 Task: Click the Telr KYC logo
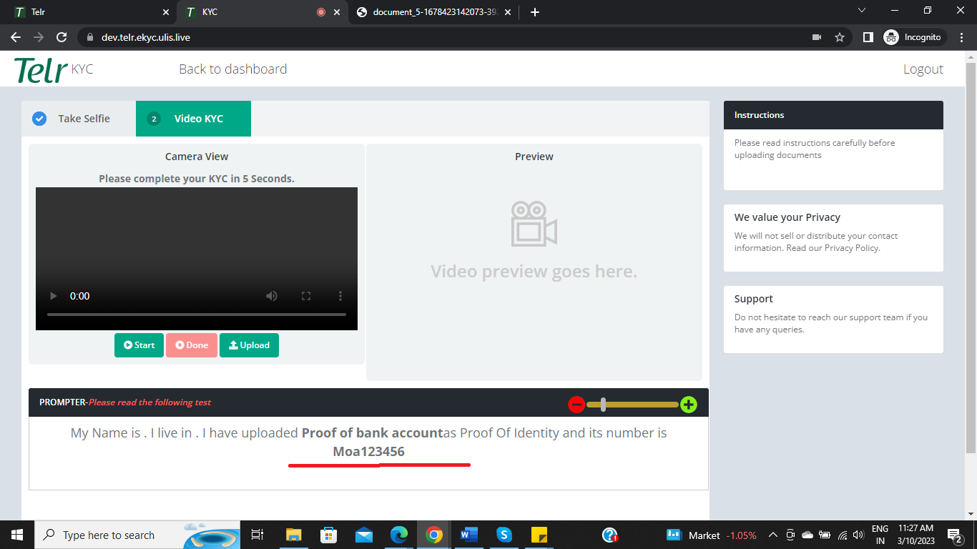point(54,69)
